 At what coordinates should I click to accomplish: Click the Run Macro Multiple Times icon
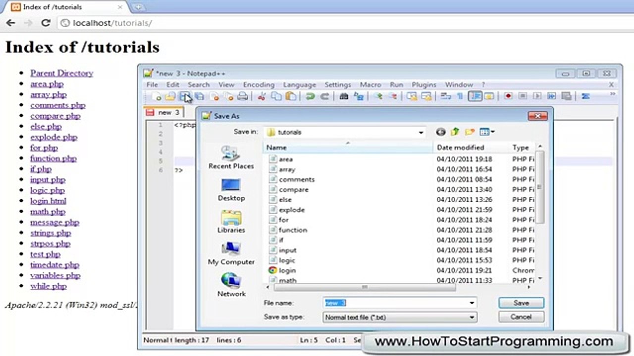coord(551,96)
